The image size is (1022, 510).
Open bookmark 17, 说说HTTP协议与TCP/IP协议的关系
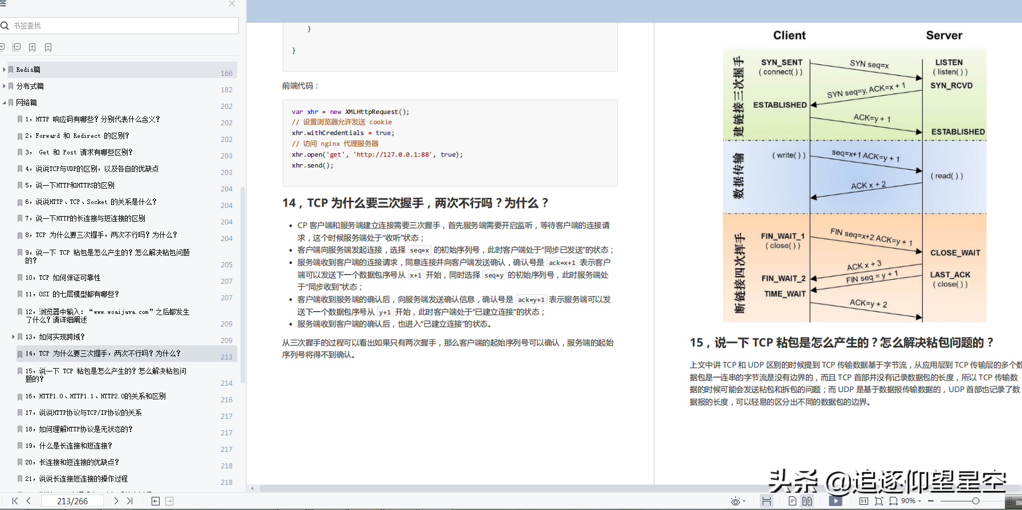click(x=83, y=413)
